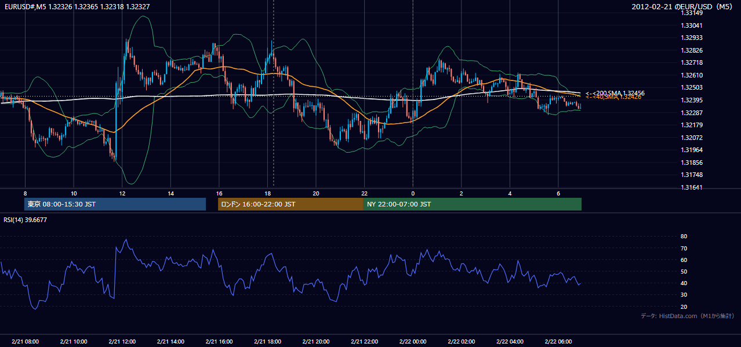Click RSI scale value 80
This screenshot has height=347, width=741.
click(x=684, y=237)
